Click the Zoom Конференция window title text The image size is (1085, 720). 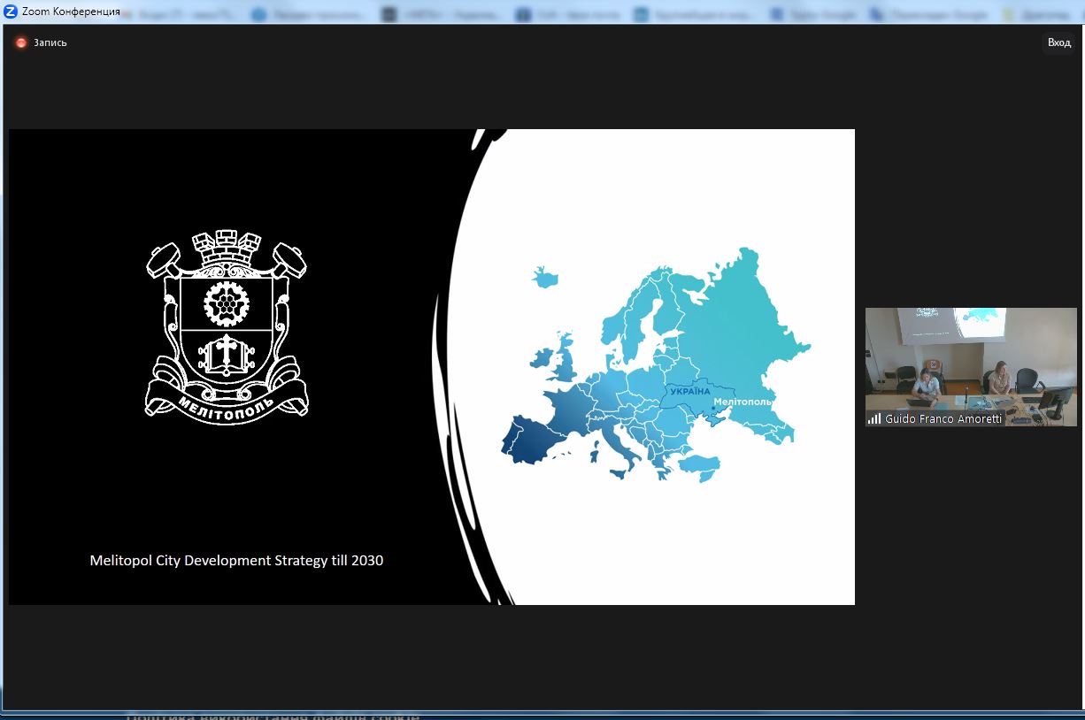pyautogui.click(x=71, y=11)
